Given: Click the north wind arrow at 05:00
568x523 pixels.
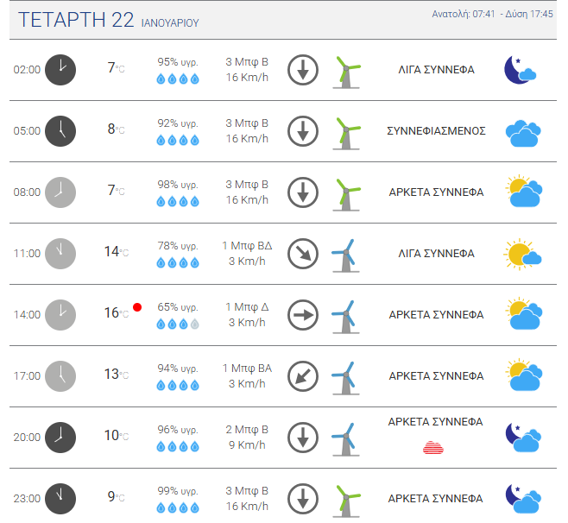Looking at the screenshot, I should [x=303, y=131].
